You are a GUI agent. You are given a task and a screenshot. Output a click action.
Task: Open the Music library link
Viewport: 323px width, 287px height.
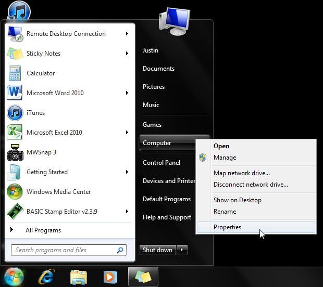point(151,105)
